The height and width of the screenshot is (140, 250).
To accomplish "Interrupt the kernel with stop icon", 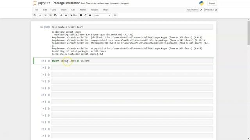I will coord(81,15).
